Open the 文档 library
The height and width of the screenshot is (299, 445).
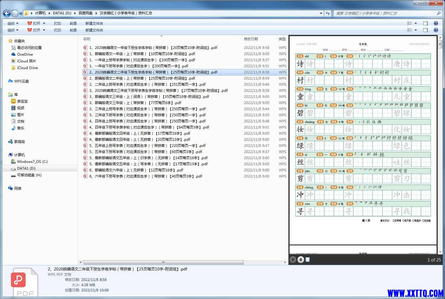pyautogui.click(x=21, y=121)
